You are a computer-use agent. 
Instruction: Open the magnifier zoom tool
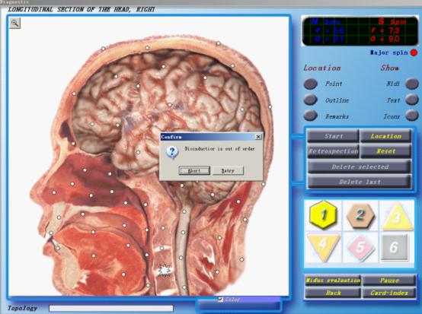(x=14, y=23)
